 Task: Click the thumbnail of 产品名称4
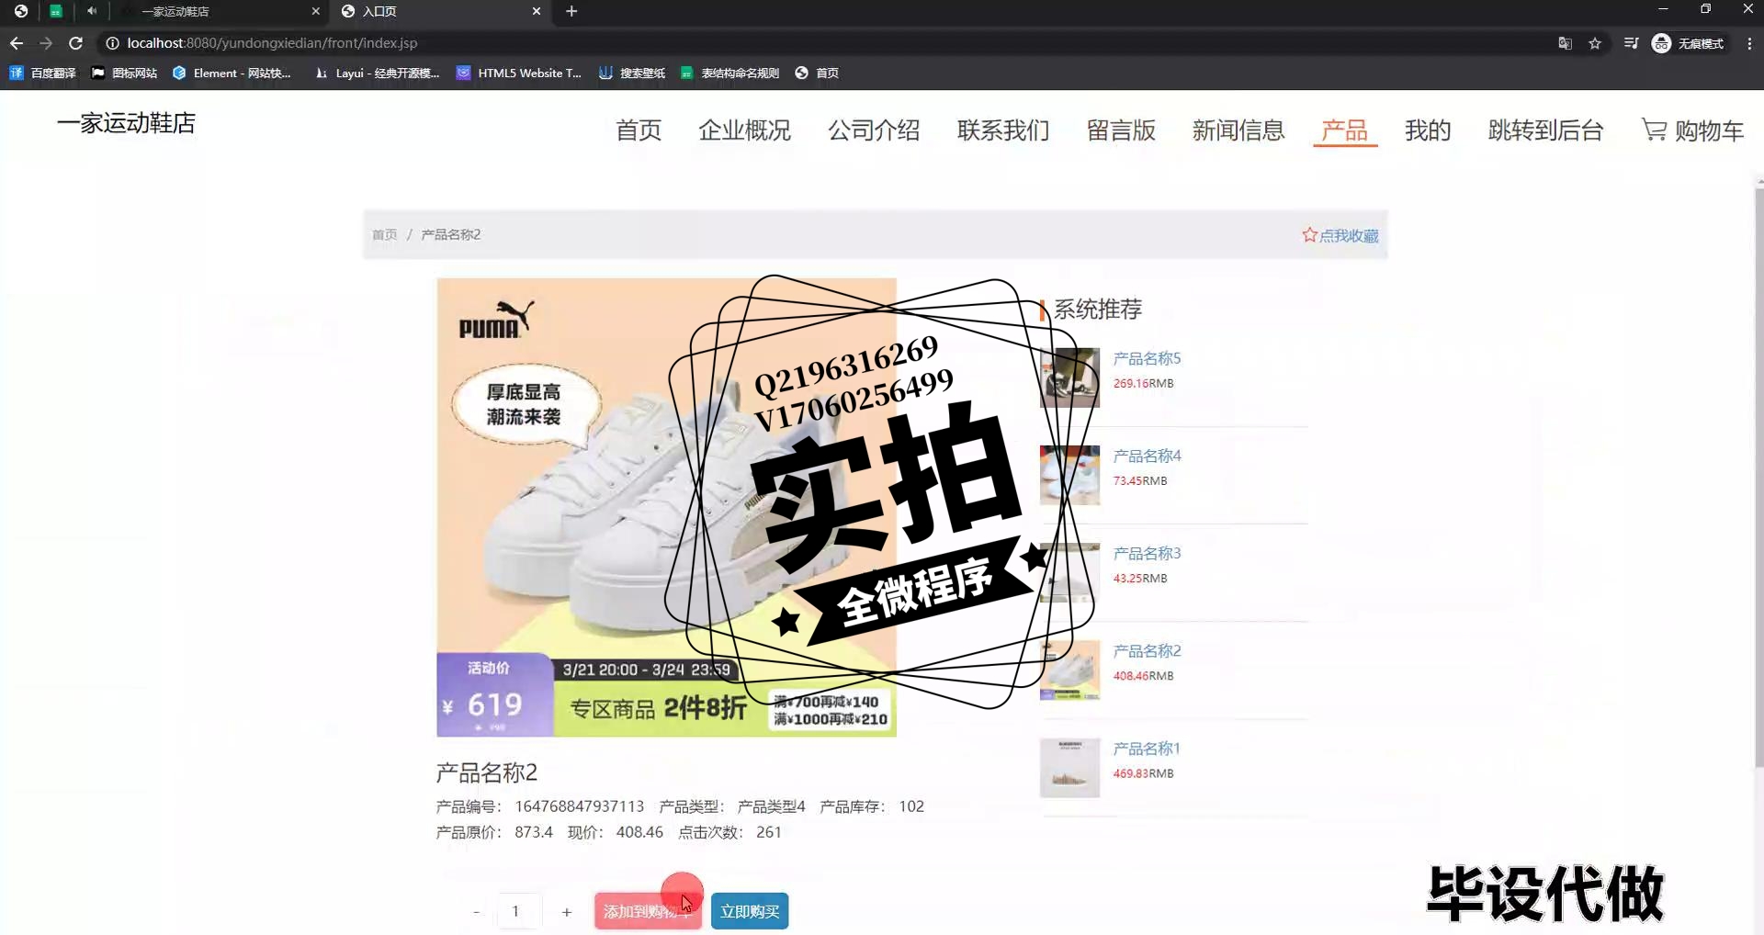click(x=1069, y=475)
